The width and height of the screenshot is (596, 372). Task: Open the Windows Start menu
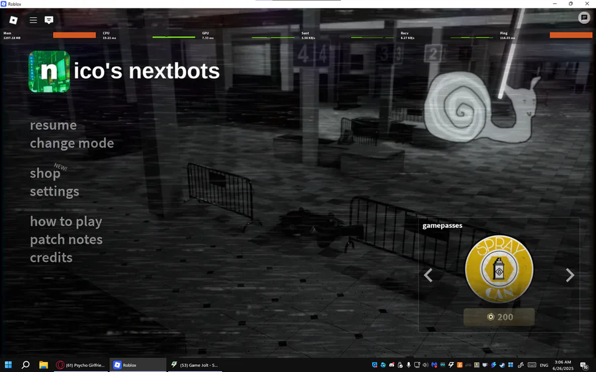pyautogui.click(x=9, y=365)
